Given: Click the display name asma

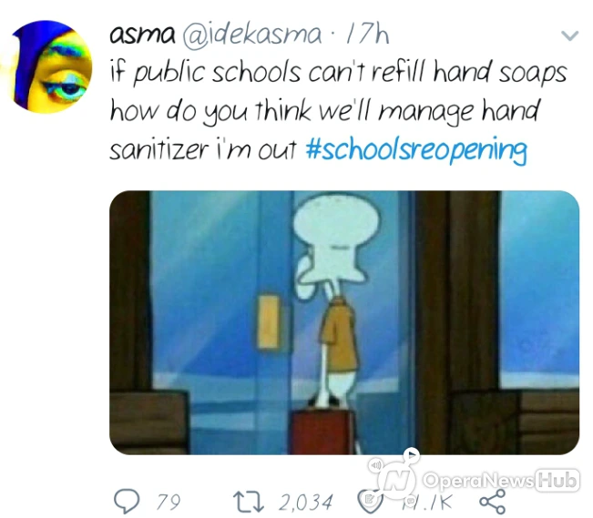Looking at the screenshot, I should coord(143,36).
